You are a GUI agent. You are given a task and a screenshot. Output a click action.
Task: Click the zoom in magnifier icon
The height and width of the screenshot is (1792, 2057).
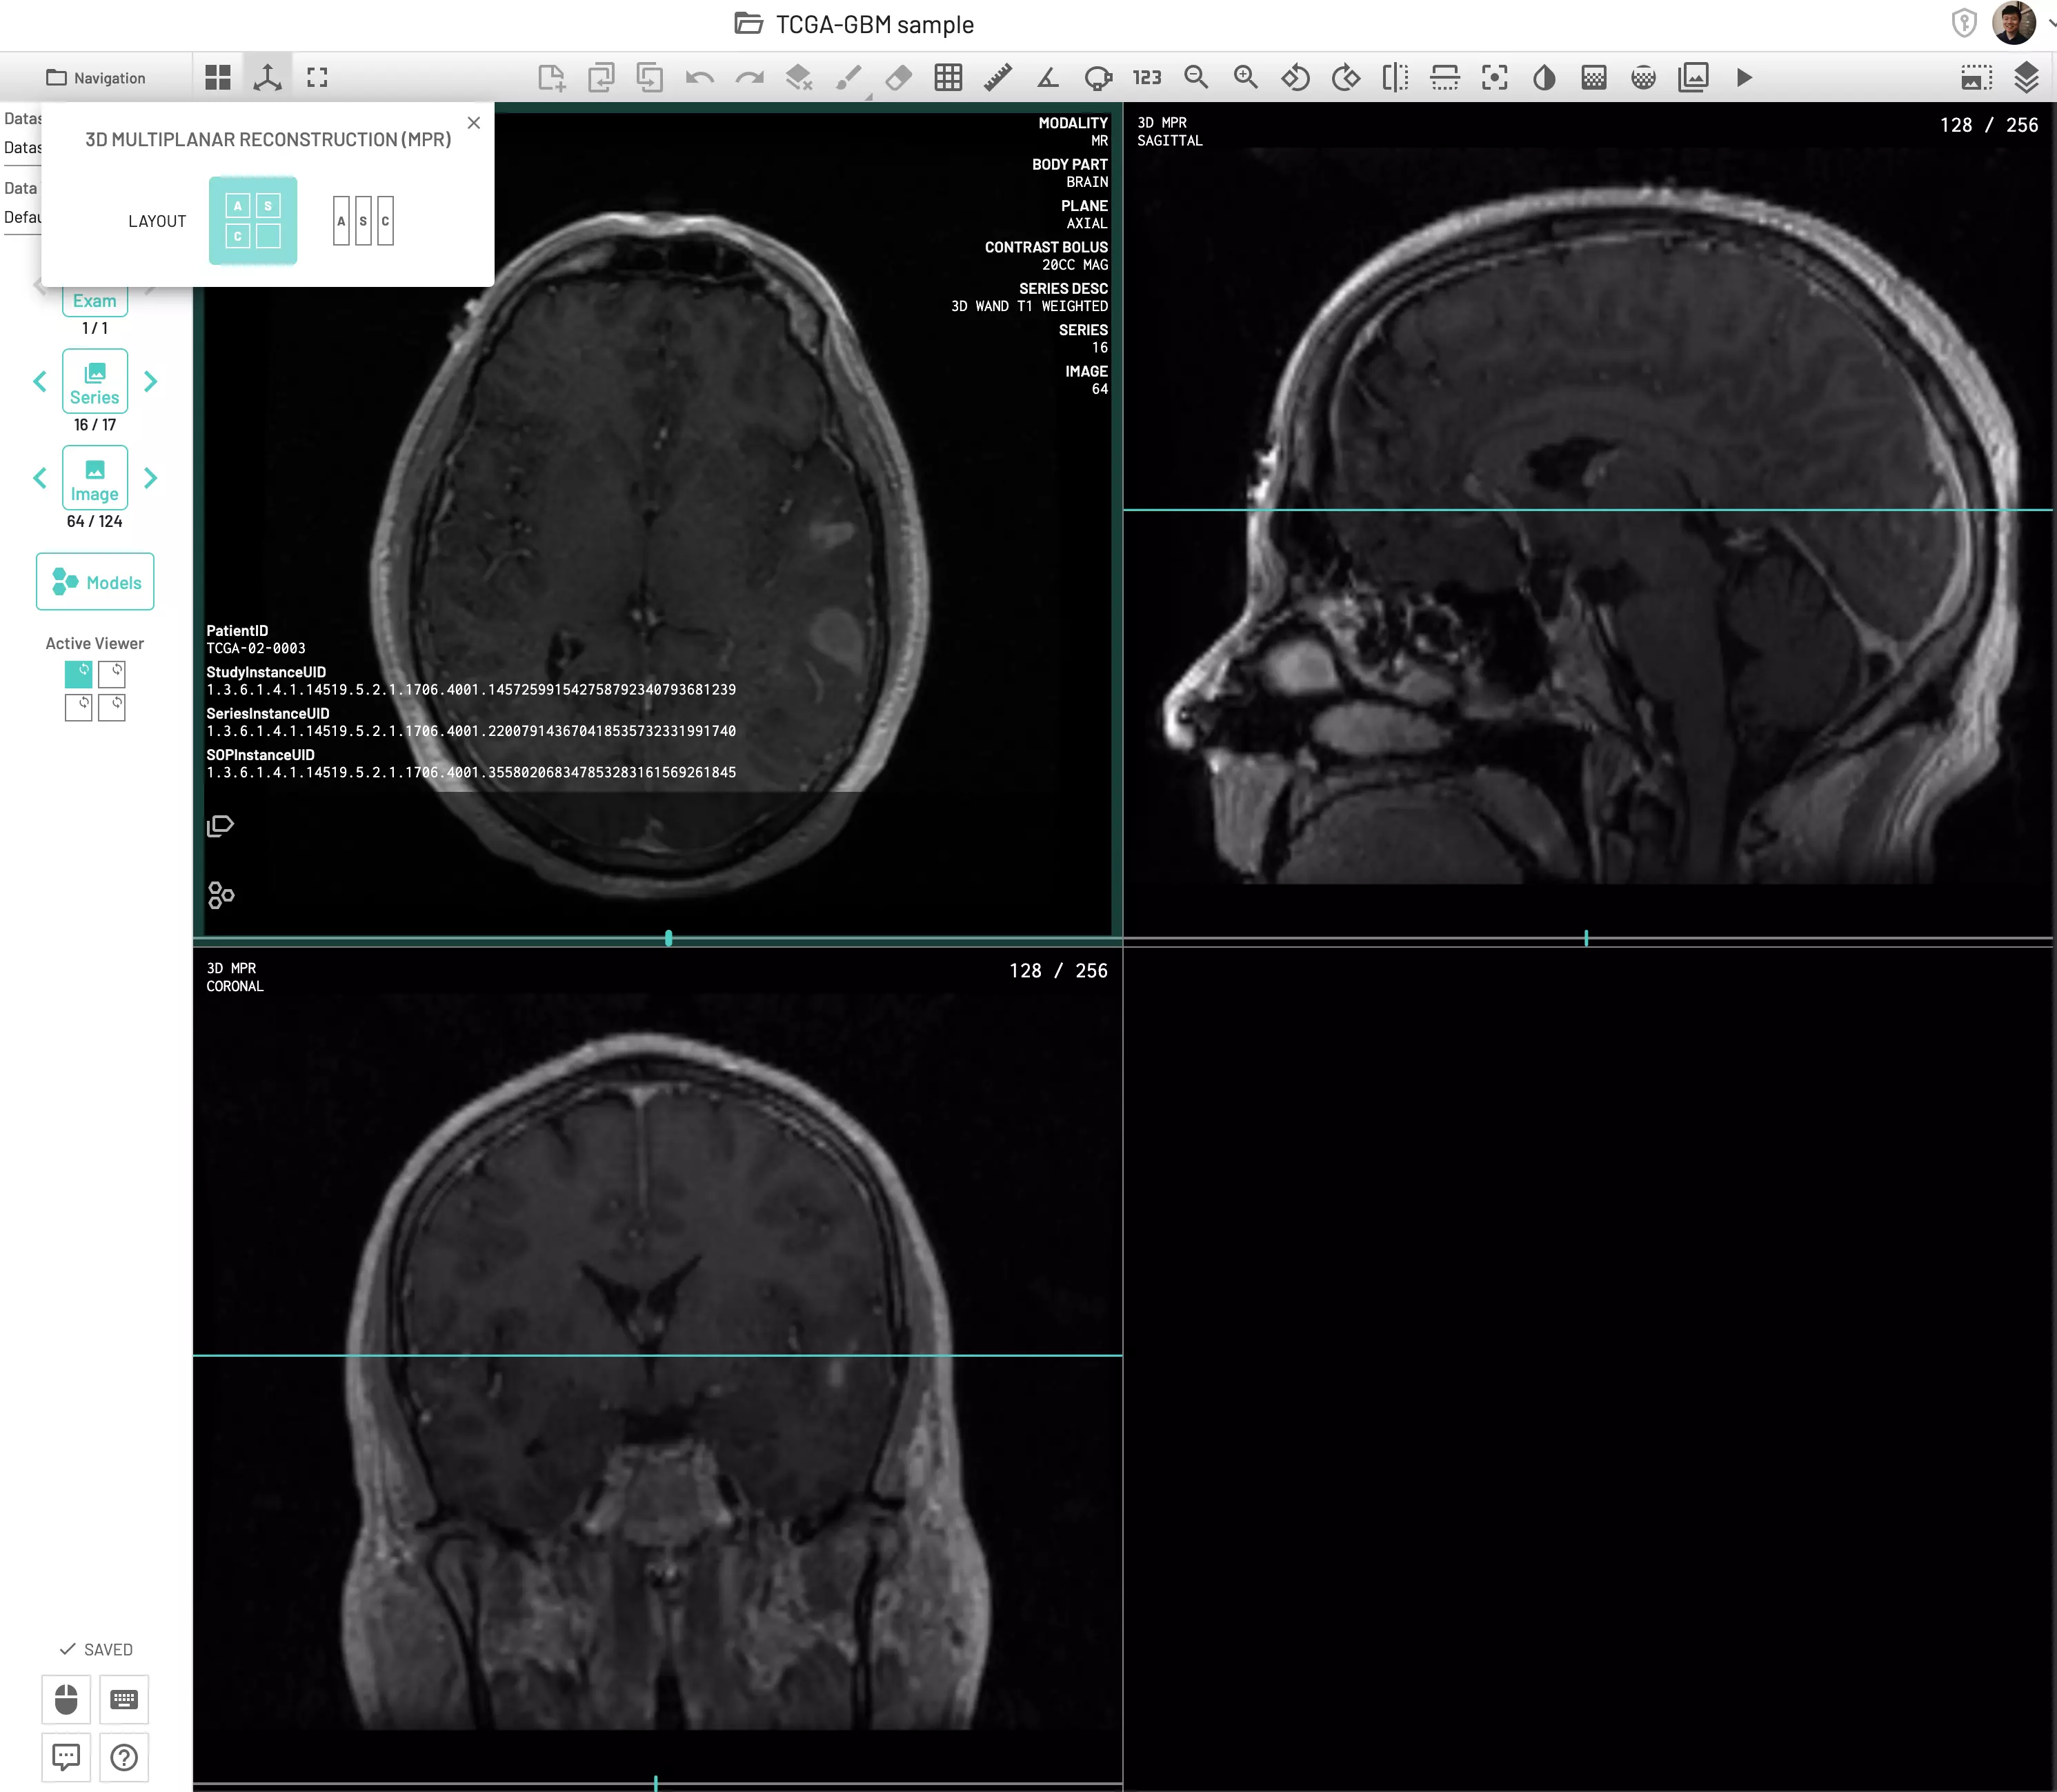(1245, 78)
